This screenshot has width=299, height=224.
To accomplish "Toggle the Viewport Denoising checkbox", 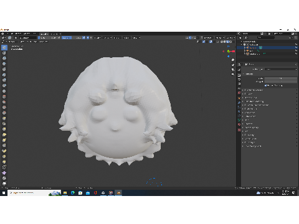I will tap(265, 85).
